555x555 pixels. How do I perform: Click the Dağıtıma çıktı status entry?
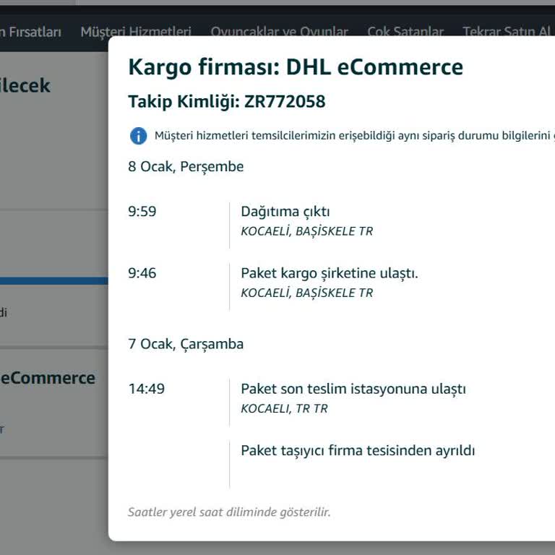[x=285, y=212]
